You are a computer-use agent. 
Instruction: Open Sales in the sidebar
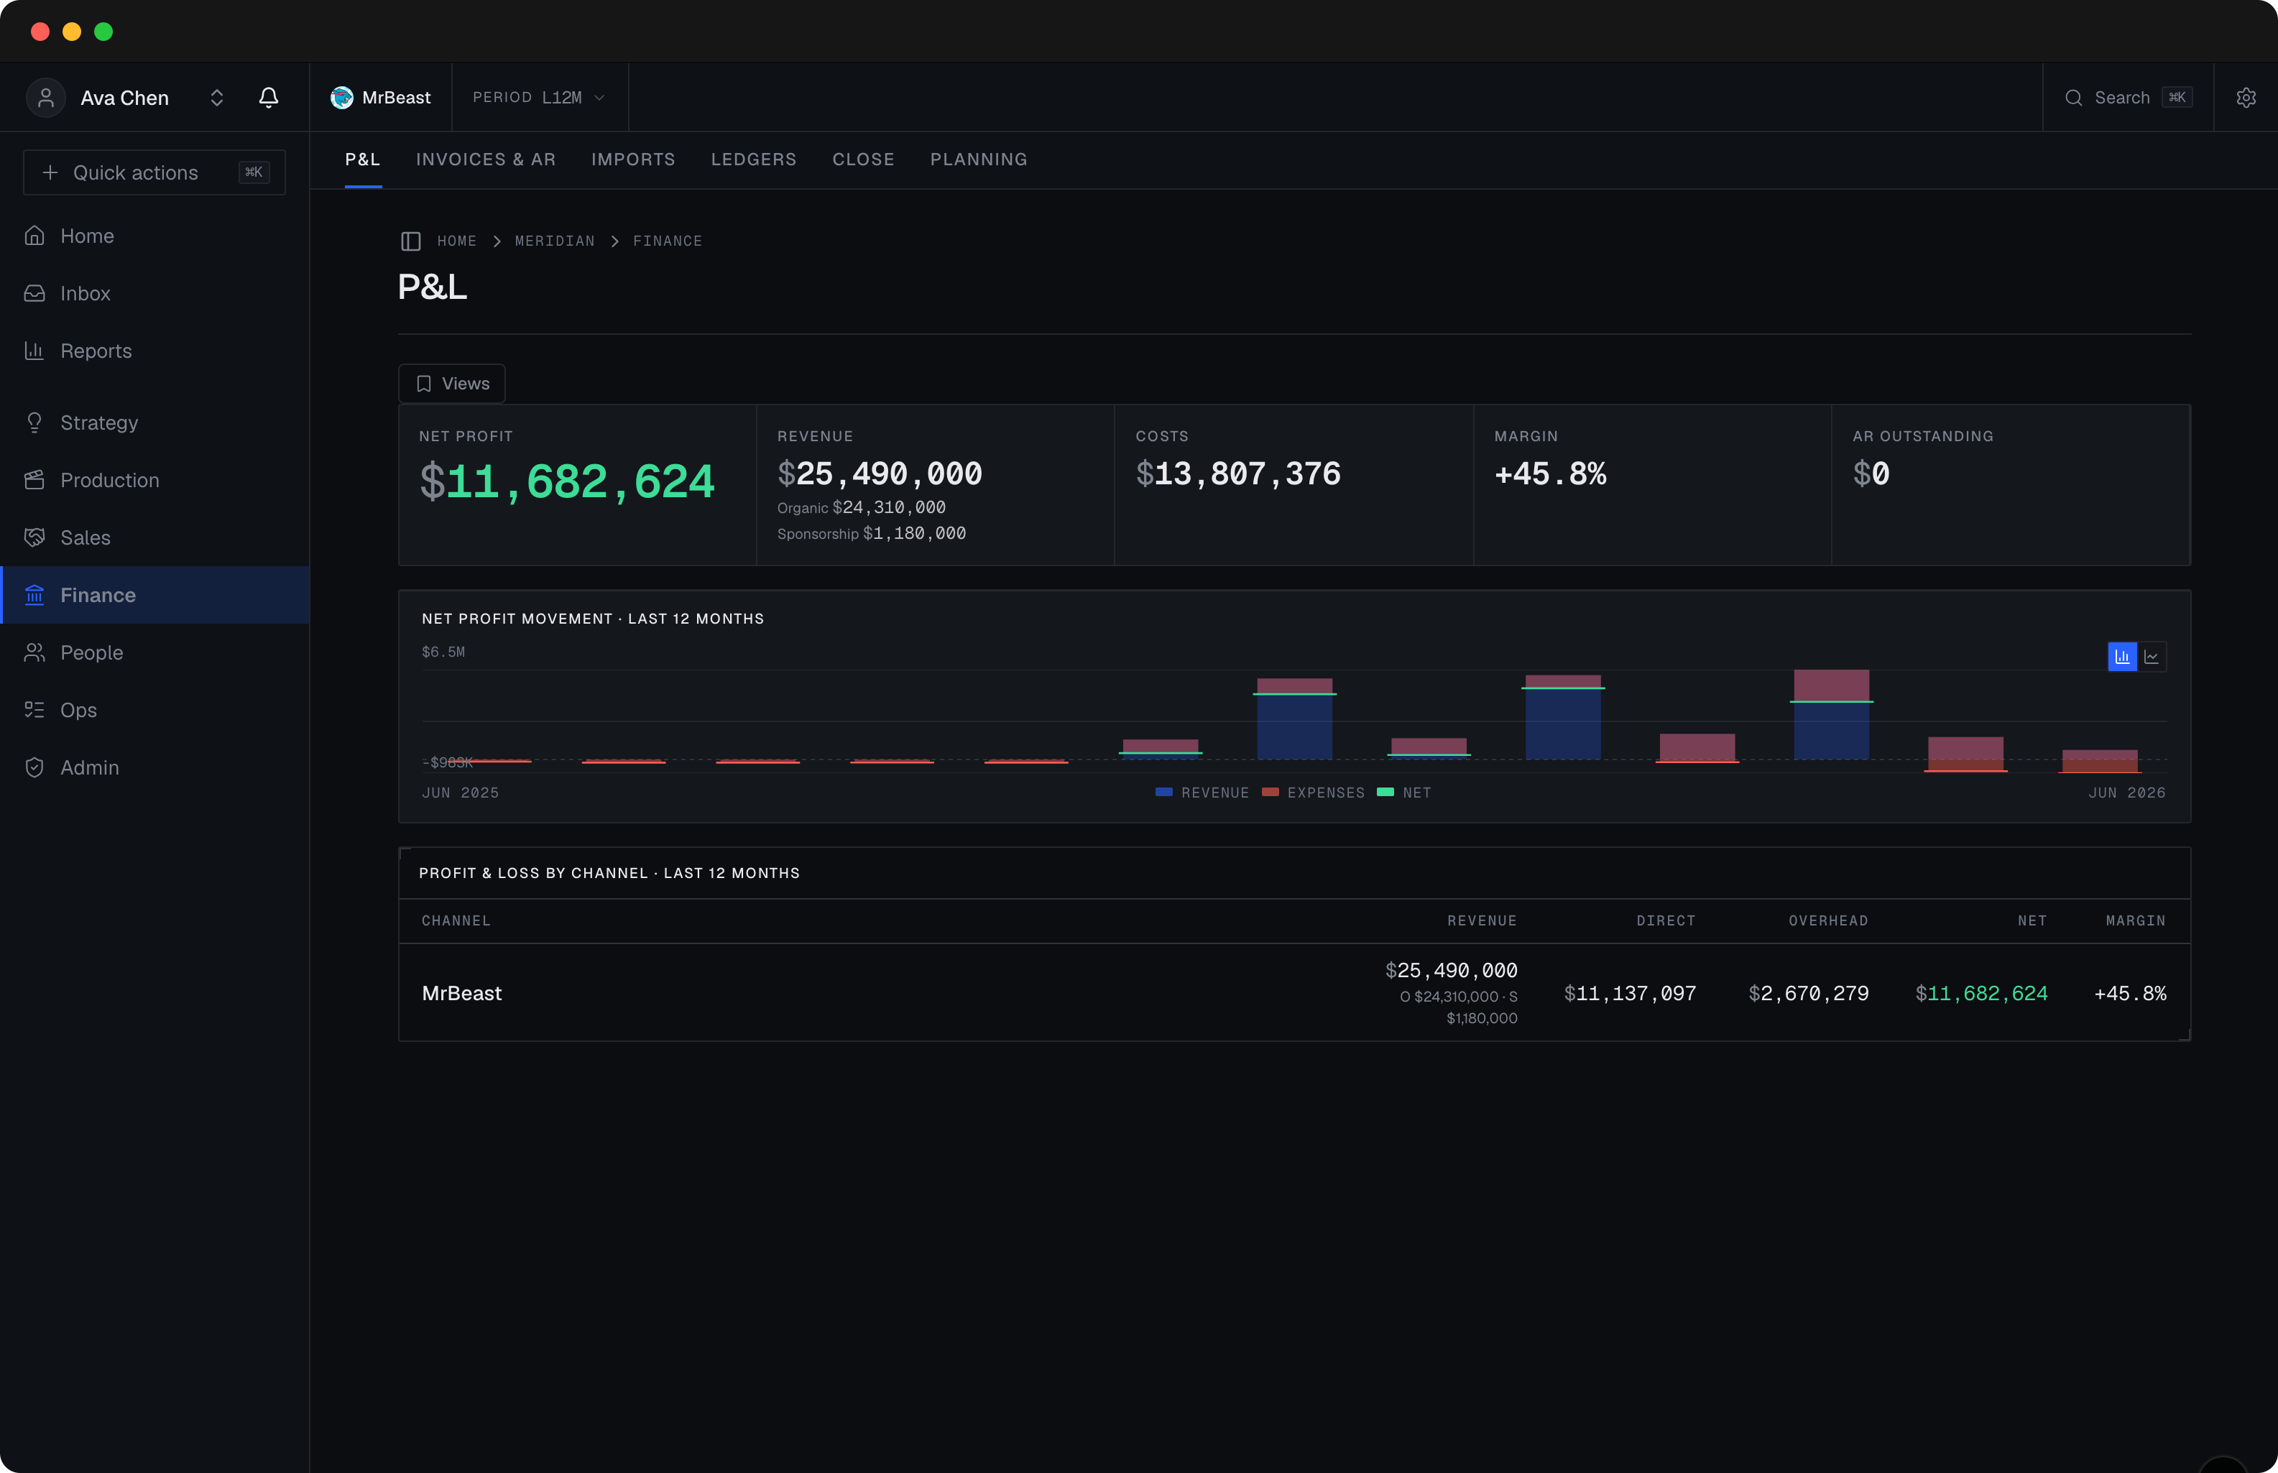point(155,537)
